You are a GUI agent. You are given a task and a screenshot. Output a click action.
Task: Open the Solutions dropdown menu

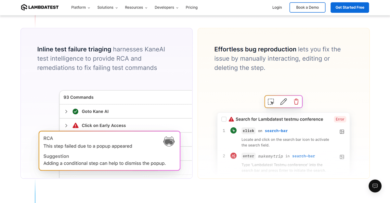coord(107,7)
